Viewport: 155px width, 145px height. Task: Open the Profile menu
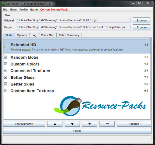pyautogui.click(x=23, y=10)
